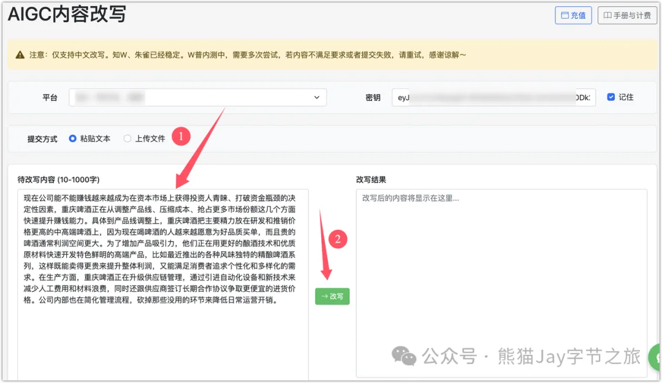Click the 改写结果 result output box
The width and height of the screenshot is (662, 383).
pyautogui.click(x=501, y=282)
